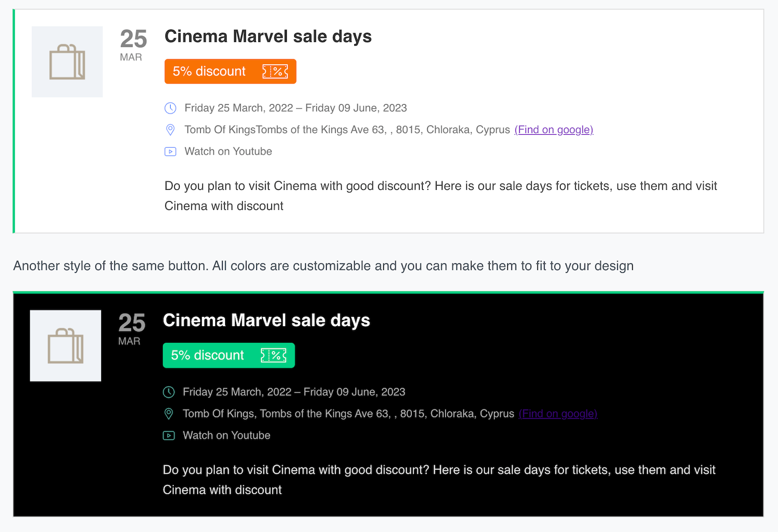Click the coupon icon in the orange button
The height and width of the screenshot is (532, 778).
(x=275, y=72)
